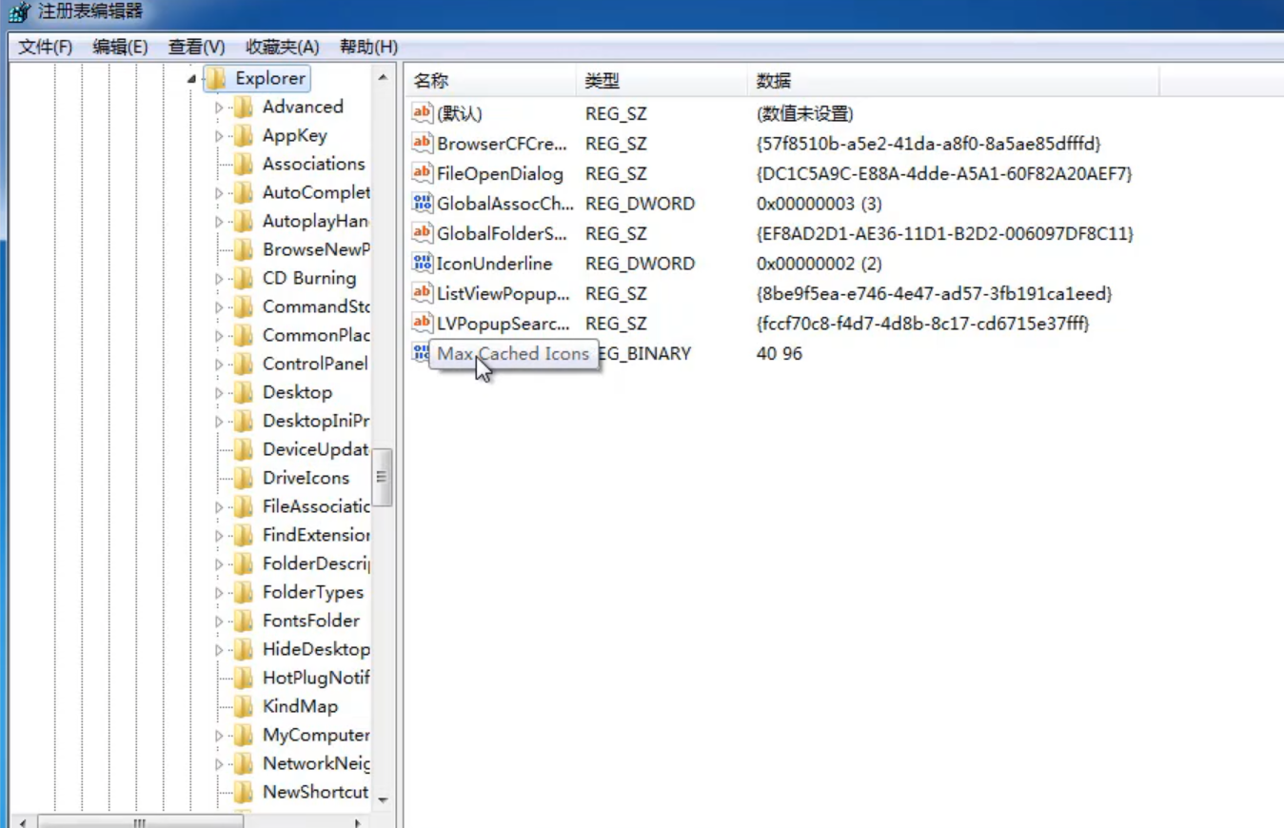The height and width of the screenshot is (828, 1284).
Task: Open the 收藏夹(A) menu
Action: pos(282,47)
